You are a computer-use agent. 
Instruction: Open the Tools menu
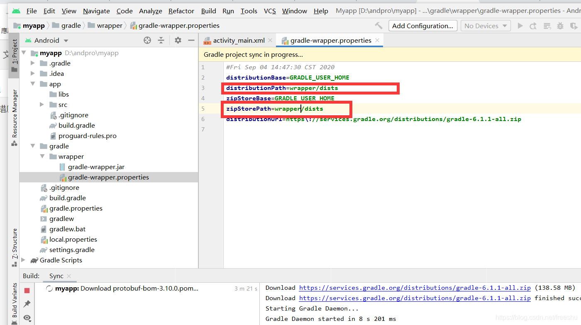point(249,11)
